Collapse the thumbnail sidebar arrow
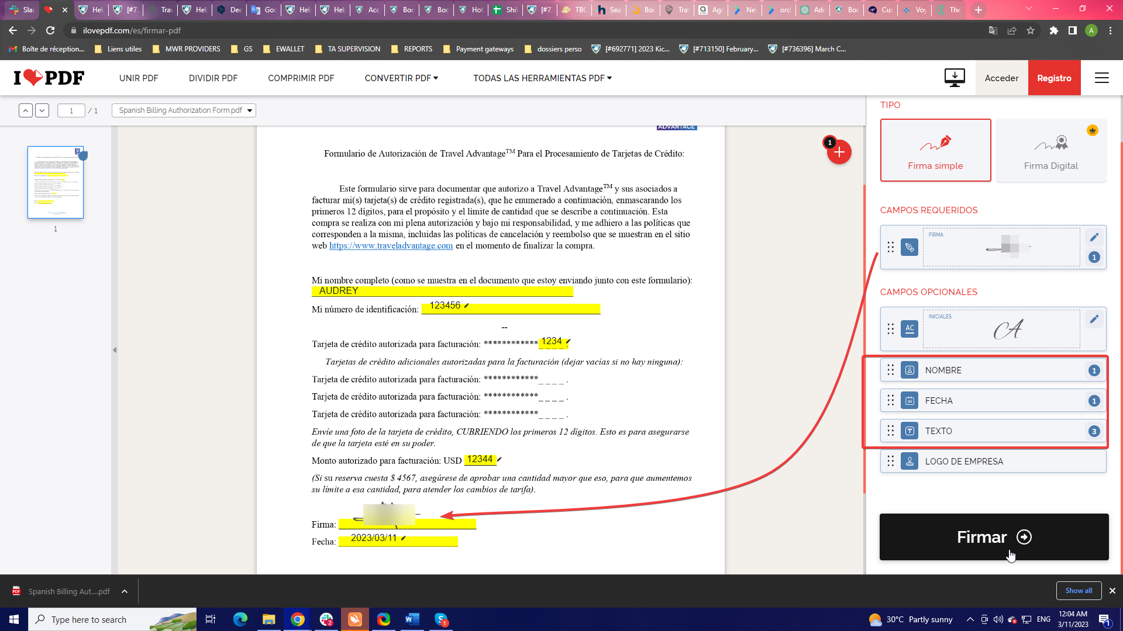Image resolution: width=1123 pixels, height=631 pixels. (x=115, y=350)
